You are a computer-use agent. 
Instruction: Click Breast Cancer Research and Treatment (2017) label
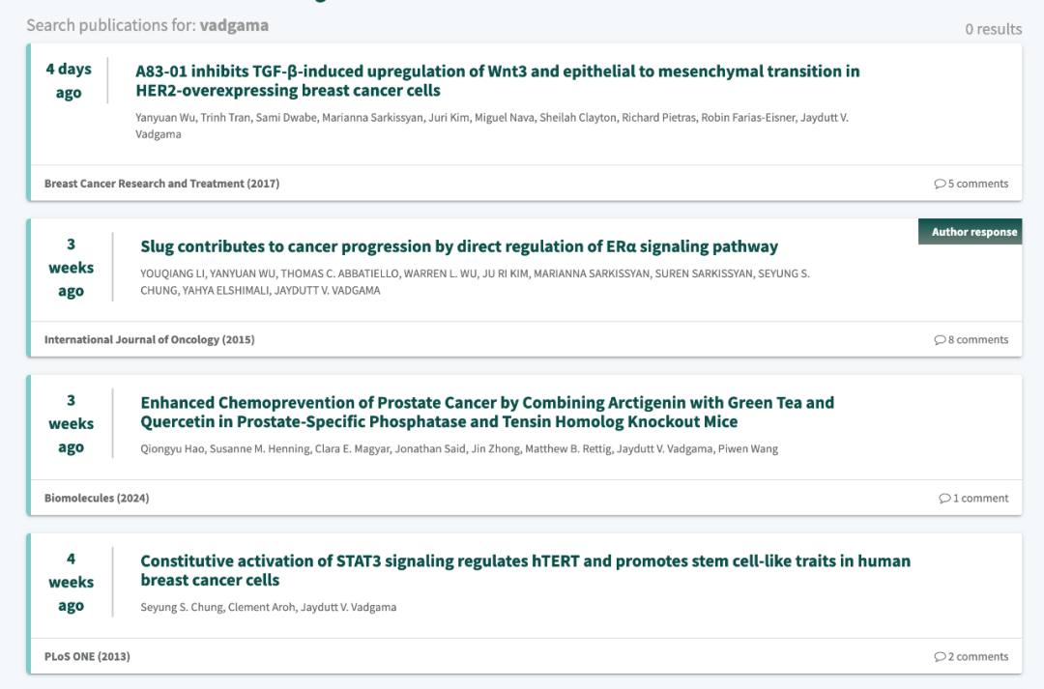coord(161,184)
